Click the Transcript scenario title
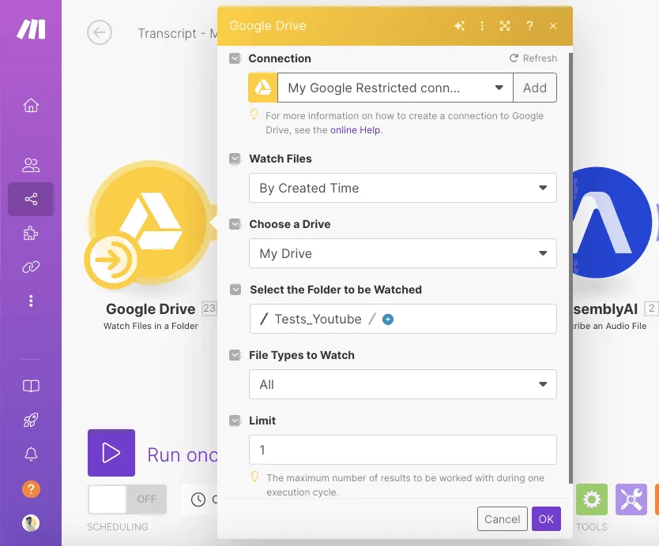 pos(178,33)
